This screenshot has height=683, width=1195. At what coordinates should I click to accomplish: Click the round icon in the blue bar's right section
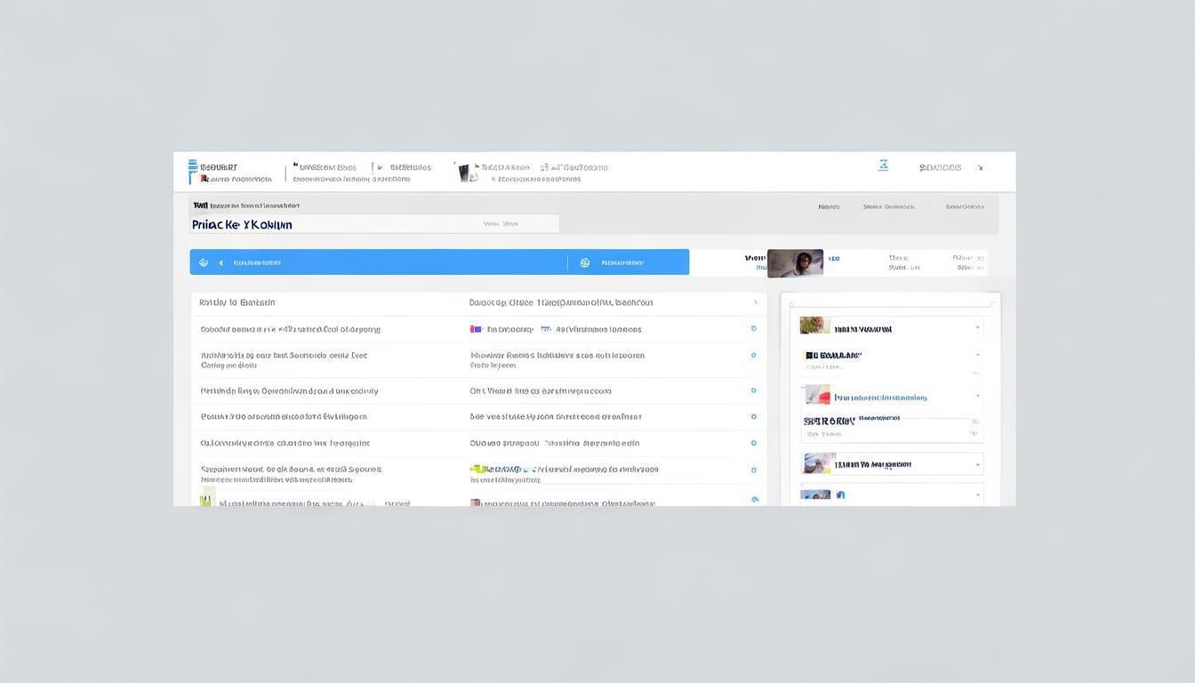pos(585,262)
